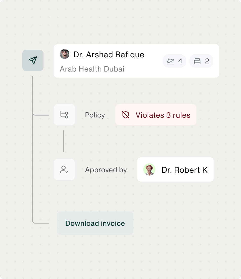Click Dr. Arshad Rafique's profile photo
The height and width of the screenshot is (279, 241).
click(65, 54)
